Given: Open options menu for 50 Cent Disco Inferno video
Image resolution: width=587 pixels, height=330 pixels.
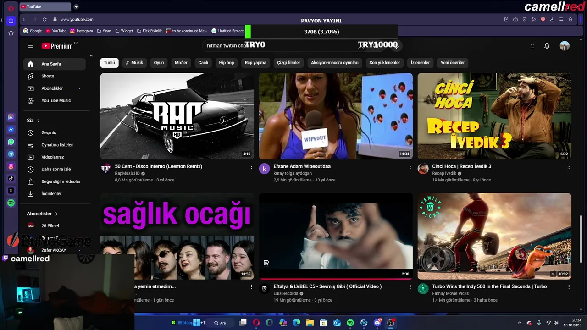Looking at the screenshot, I should 251,167.
